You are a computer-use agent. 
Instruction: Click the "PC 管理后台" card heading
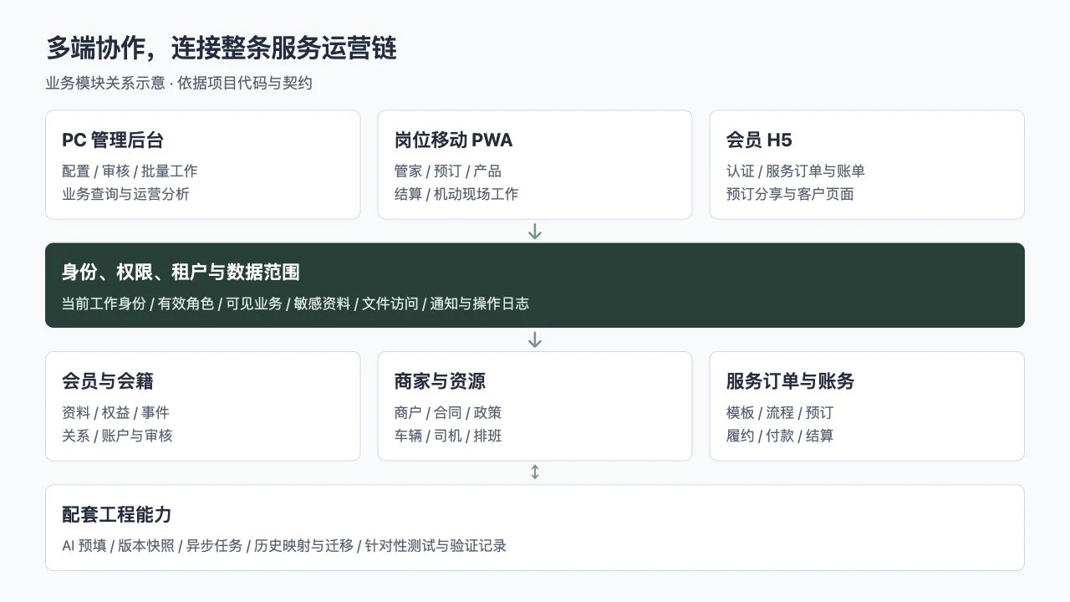coord(113,140)
